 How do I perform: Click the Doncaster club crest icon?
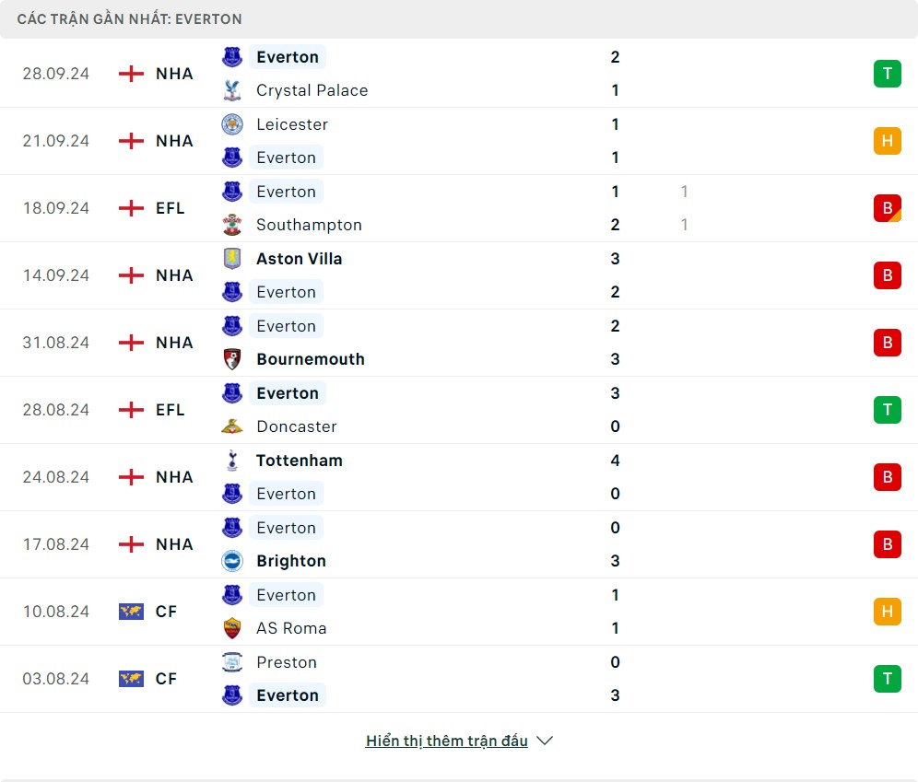pos(232,426)
